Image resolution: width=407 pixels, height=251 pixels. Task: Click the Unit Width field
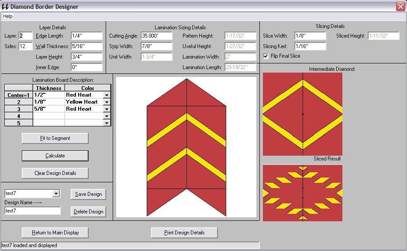coord(156,57)
